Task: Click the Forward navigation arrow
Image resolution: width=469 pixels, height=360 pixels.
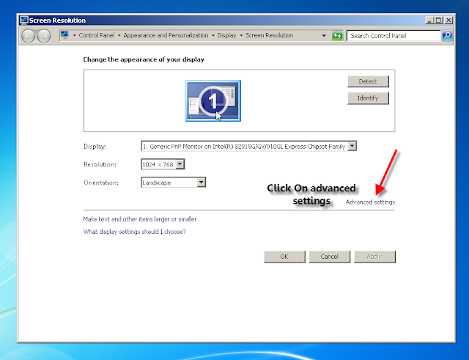Action: click(44, 36)
